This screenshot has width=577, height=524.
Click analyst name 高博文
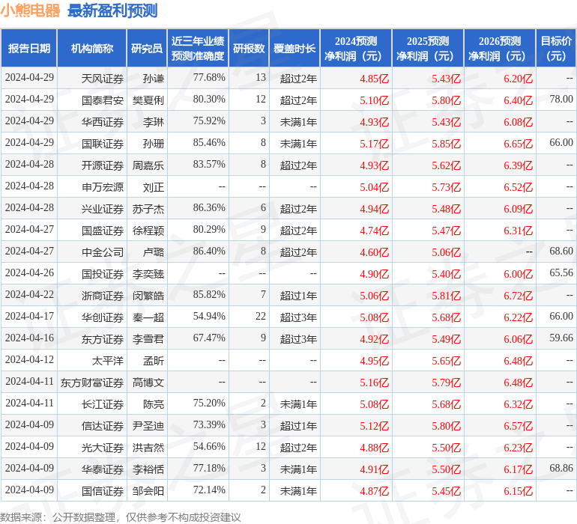[148, 383]
